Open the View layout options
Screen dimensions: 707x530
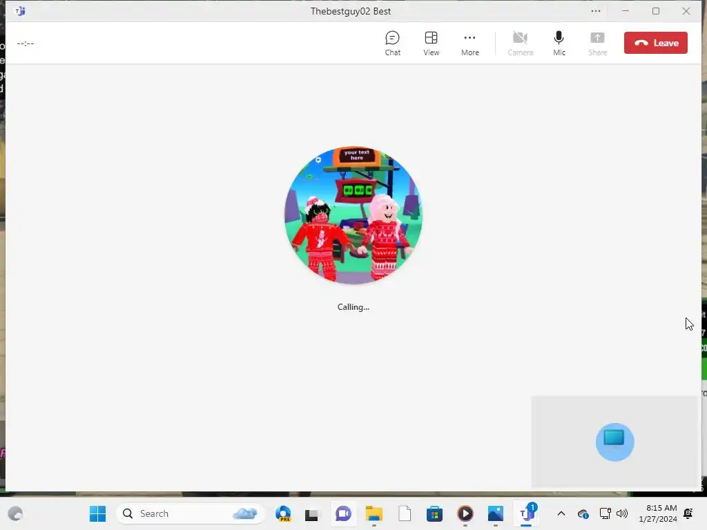431,43
